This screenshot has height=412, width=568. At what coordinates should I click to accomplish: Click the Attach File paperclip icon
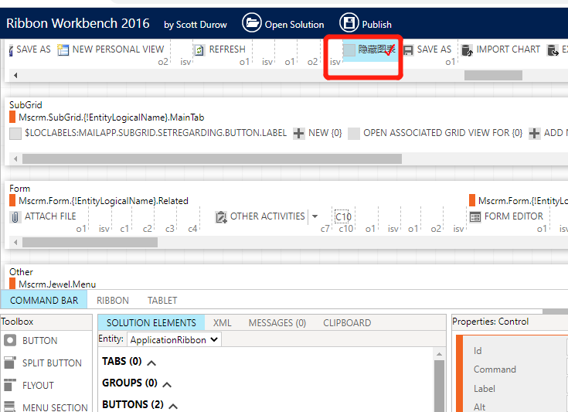tap(15, 216)
